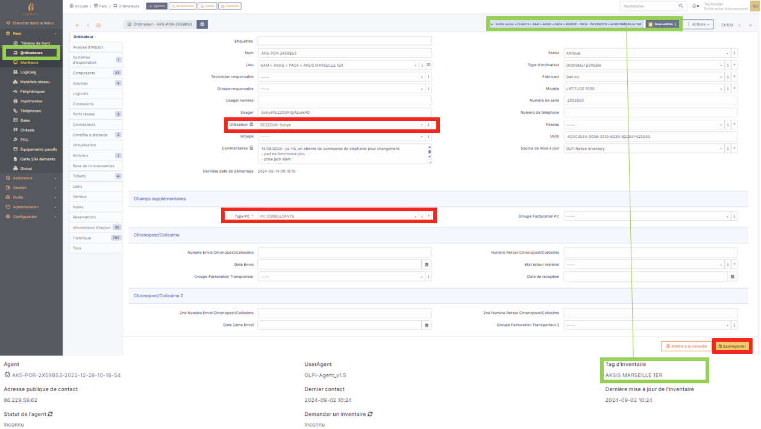The width and height of the screenshot is (761, 429).
Task: Open the Modèle dropdown
Action: pyautogui.click(x=644, y=88)
